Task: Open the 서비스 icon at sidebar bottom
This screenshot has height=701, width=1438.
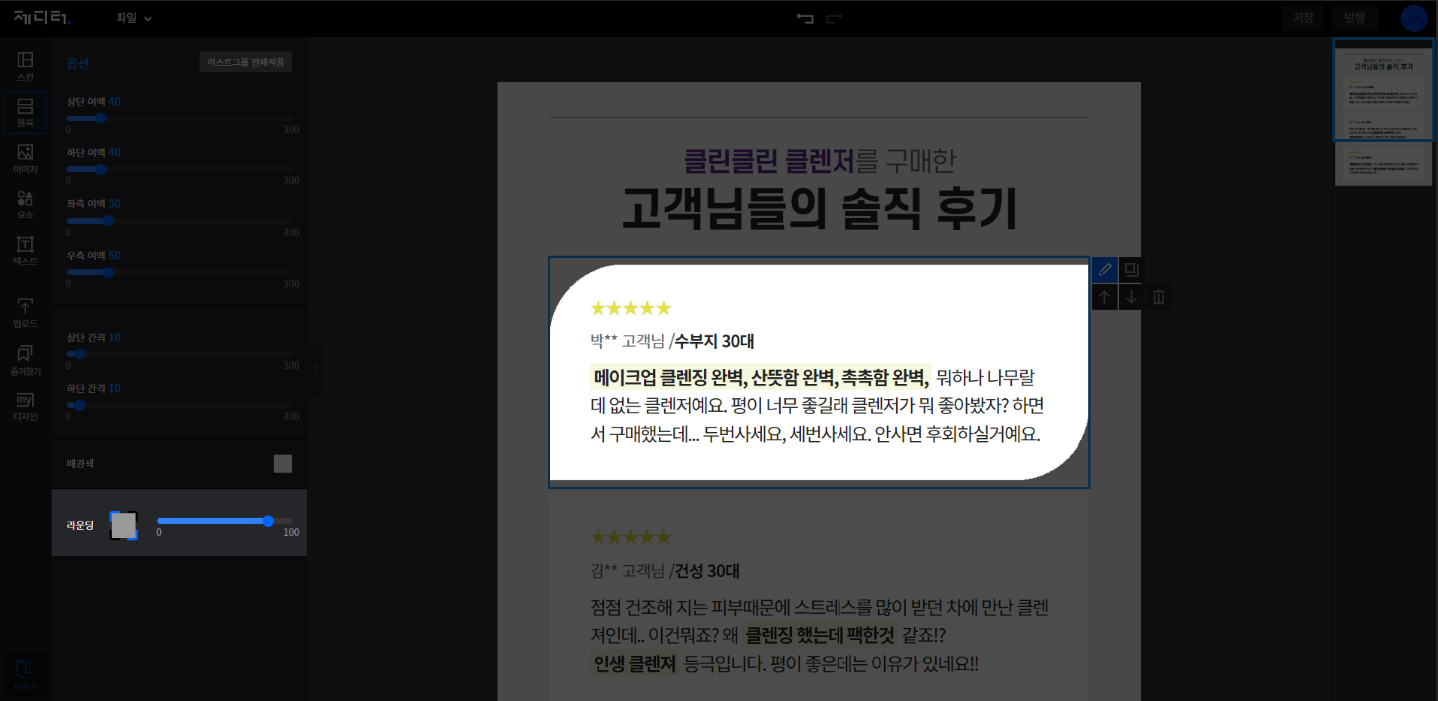Action: pyautogui.click(x=25, y=674)
